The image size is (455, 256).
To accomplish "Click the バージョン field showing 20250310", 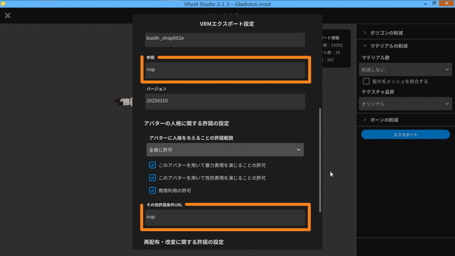I will tap(225, 101).
